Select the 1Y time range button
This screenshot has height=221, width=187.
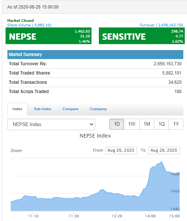pos(176,124)
